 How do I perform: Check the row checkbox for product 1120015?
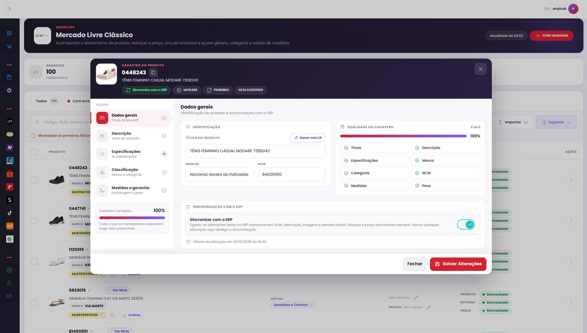pos(34,261)
